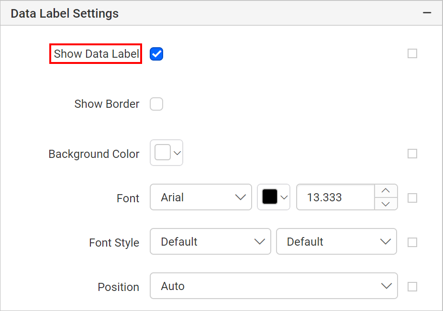Tick the small square right of Position
Screen dimensions: 443x311
[412, 287]
